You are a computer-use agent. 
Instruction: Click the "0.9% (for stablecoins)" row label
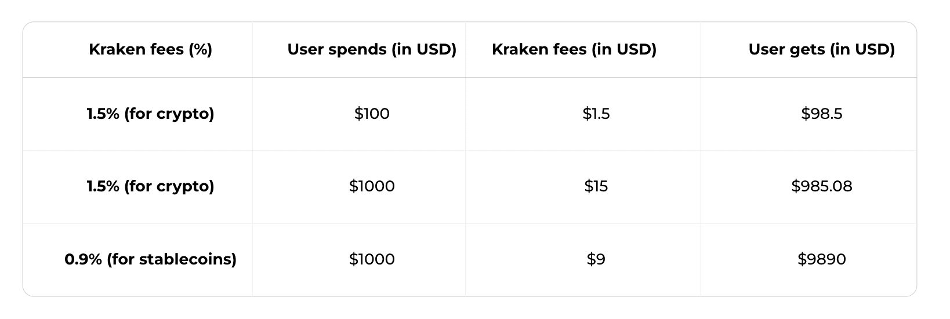tap(150, 259)
